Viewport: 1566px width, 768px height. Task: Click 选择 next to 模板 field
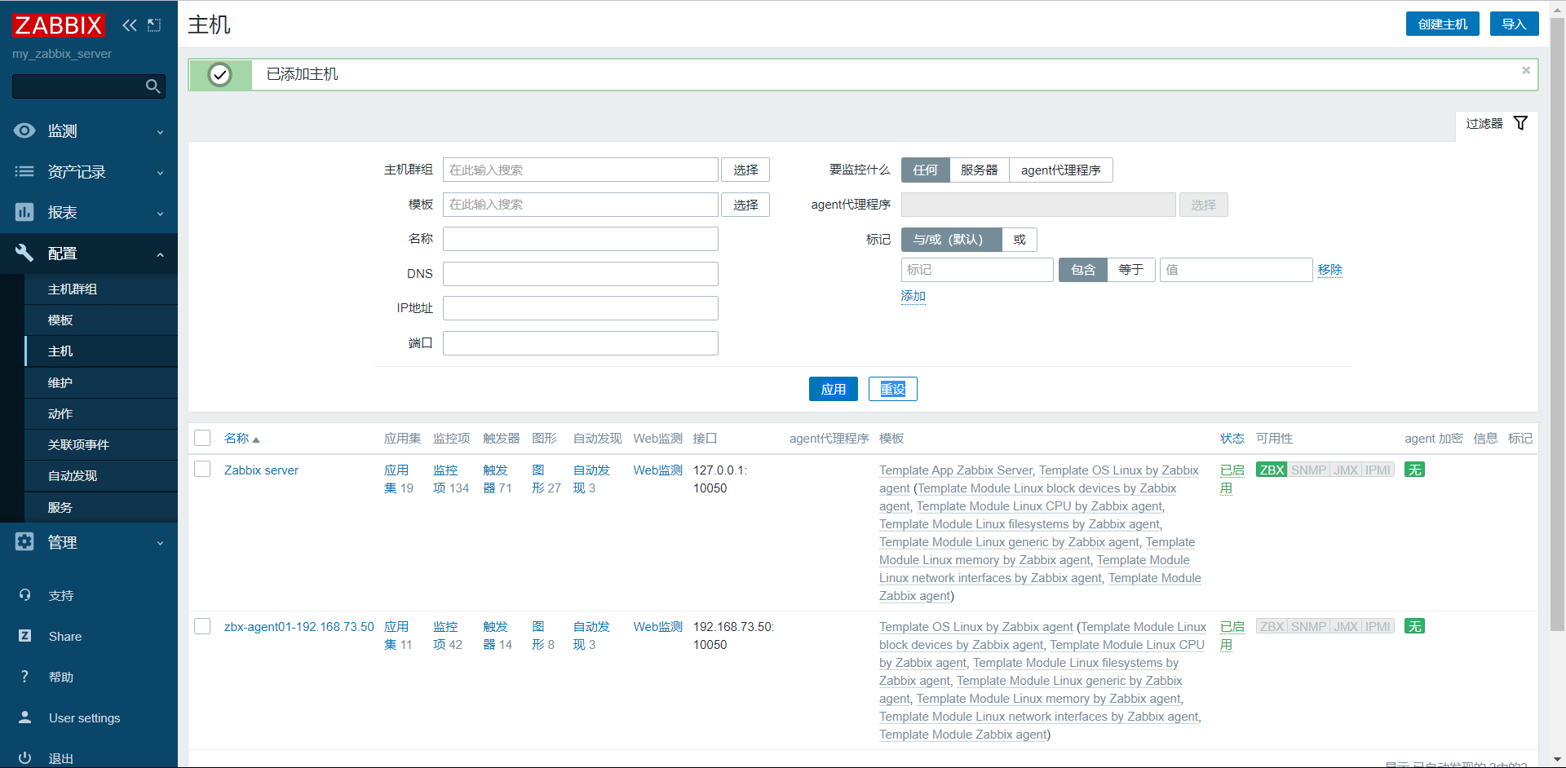pos(745,205)
